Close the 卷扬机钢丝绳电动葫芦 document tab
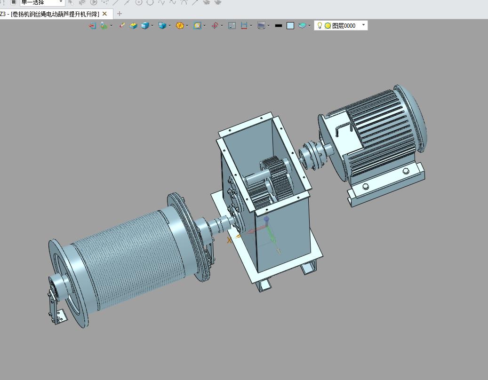This screenshot has height=380, width=488. point(104,14)
